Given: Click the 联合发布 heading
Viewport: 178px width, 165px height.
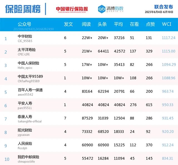Looking at the screenshot, I should pyautogui.click(x=164, y=7).
